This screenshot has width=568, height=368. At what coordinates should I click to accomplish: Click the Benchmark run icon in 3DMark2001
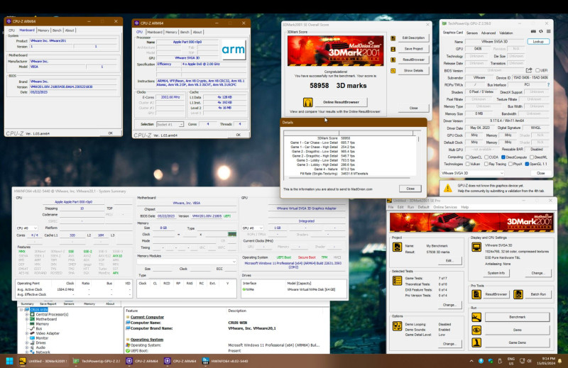tap(476, 317)
